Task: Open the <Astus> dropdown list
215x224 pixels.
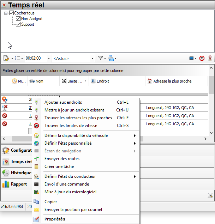Action: (x=92, y=58)
